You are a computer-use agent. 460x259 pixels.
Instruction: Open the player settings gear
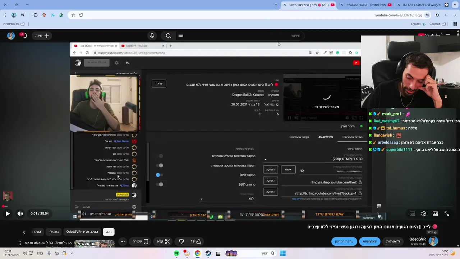424,214
